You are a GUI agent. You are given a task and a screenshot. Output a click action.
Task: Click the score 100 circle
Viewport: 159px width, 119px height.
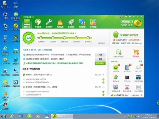pyautogui.click(x=29, y=38)
